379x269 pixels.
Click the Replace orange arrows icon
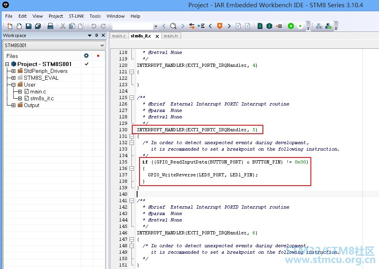[x=192, y=26]
